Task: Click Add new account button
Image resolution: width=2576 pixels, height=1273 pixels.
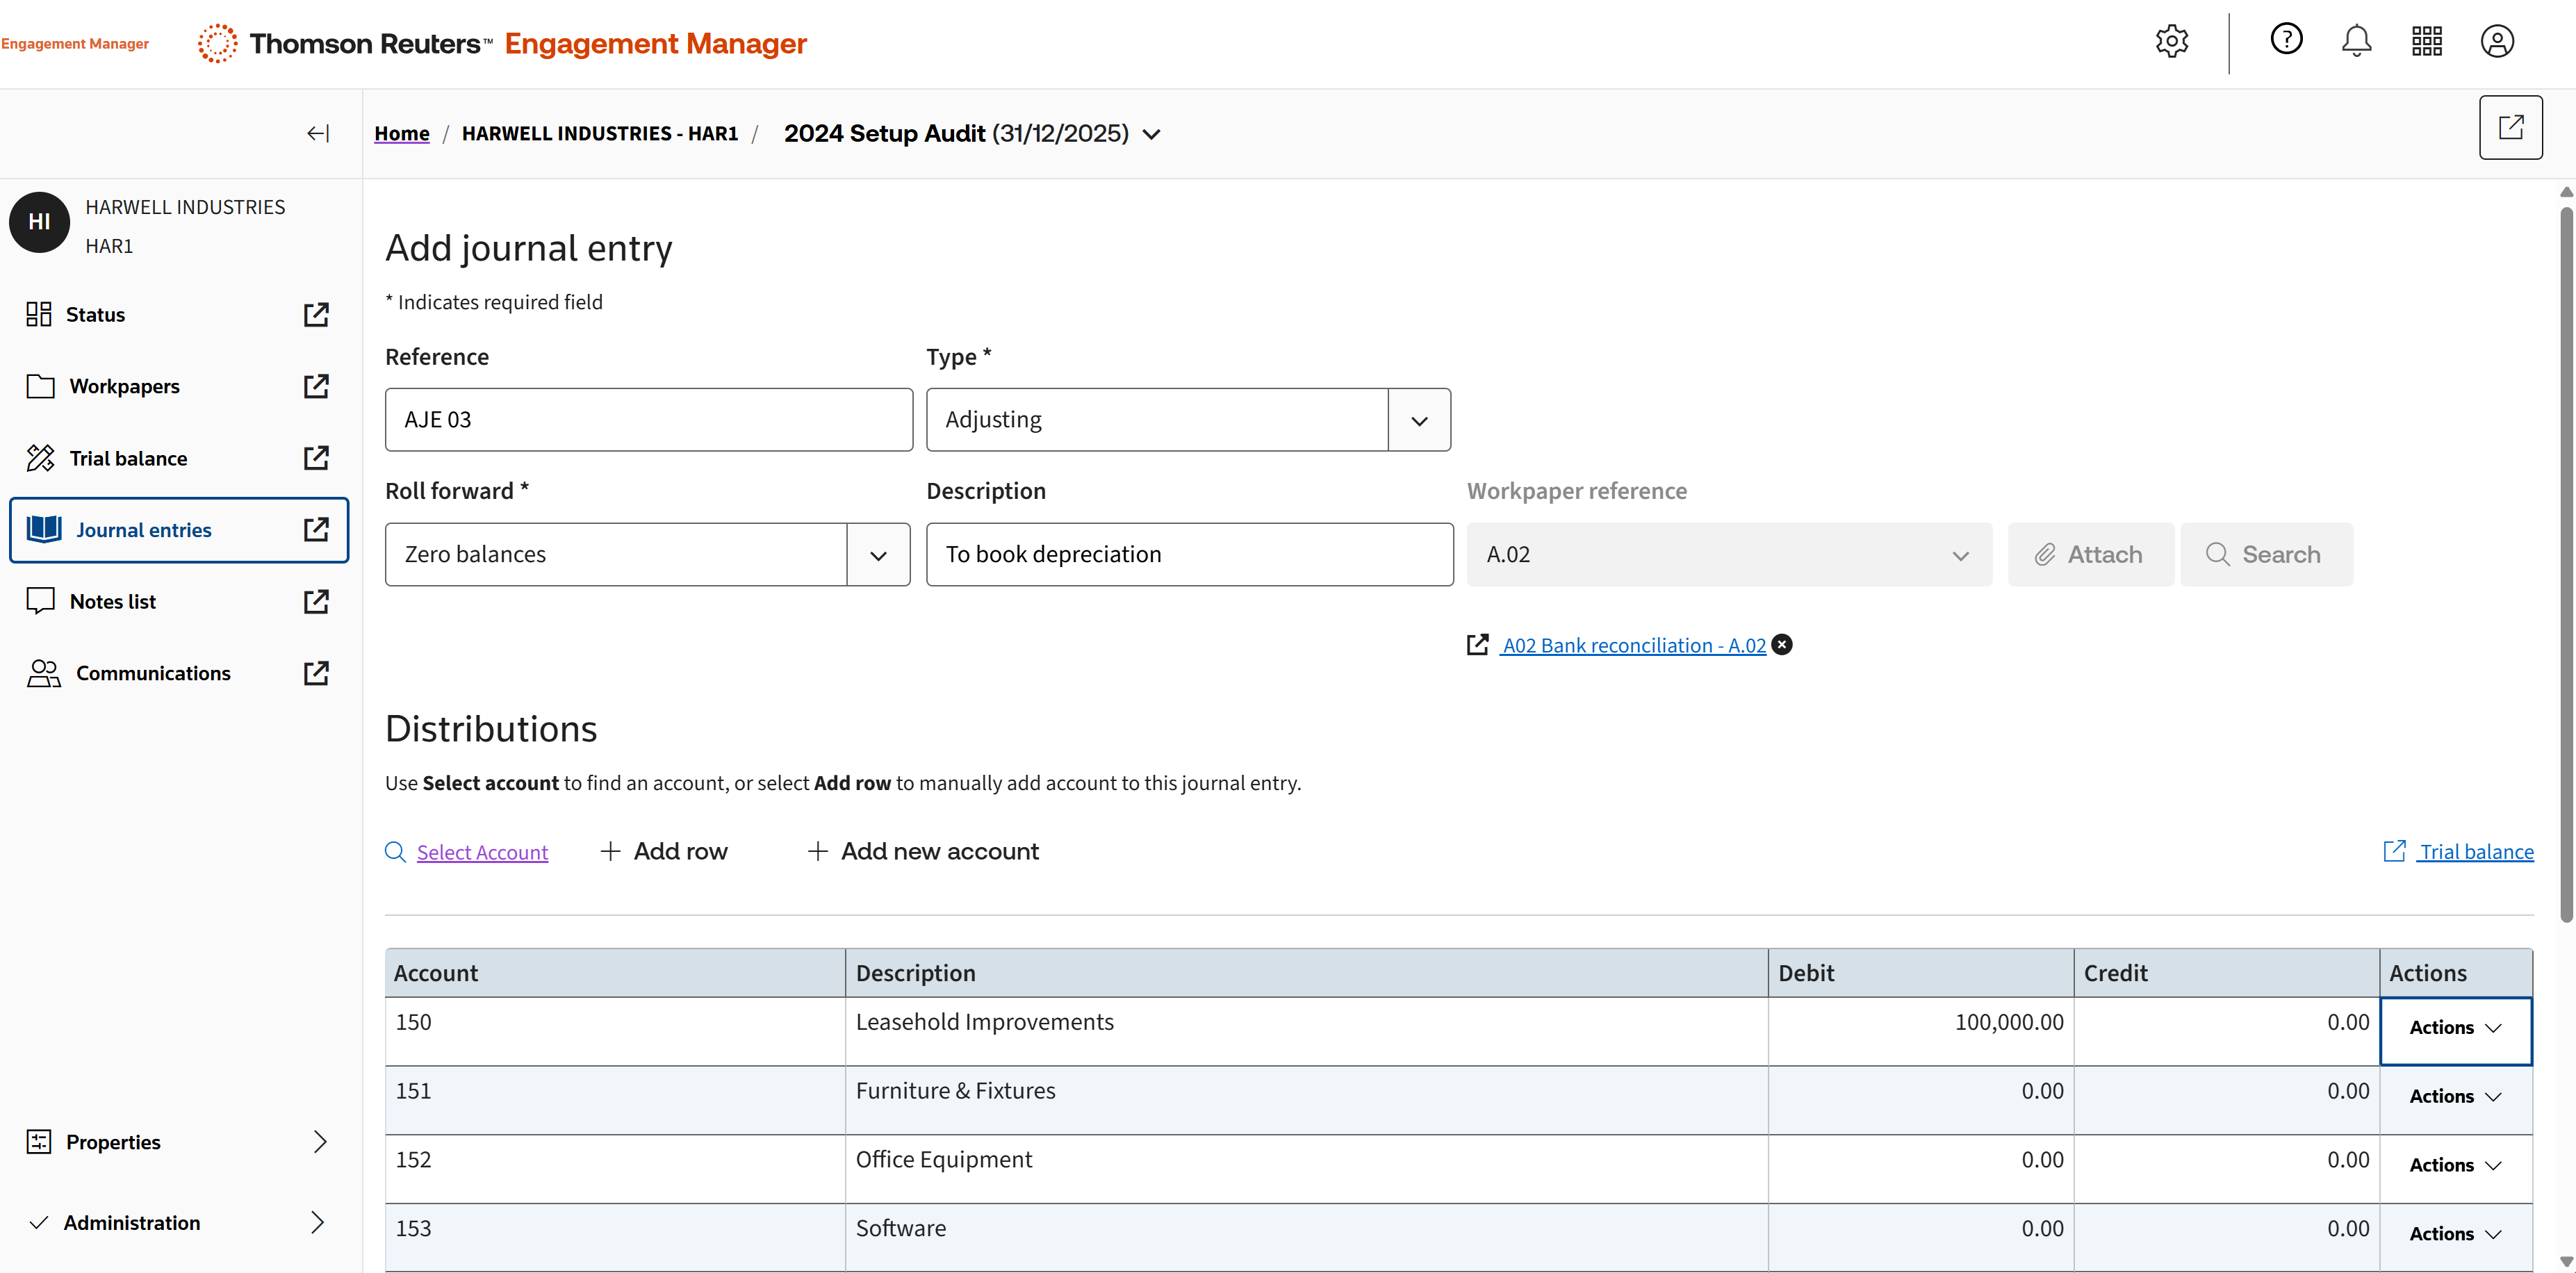Action: tap(923, 852)
